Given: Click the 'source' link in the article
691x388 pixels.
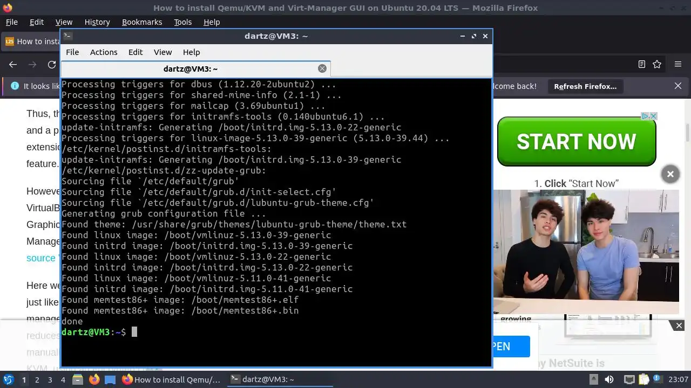Looking at the screenshot, I should (x=41, y=258).
